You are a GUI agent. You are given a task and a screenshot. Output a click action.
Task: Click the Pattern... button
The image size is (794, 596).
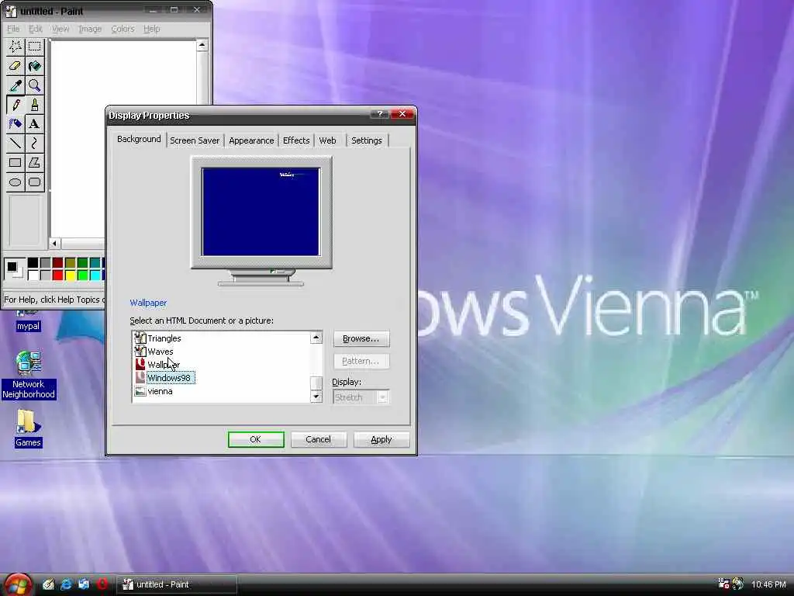(x=361, y=361)
